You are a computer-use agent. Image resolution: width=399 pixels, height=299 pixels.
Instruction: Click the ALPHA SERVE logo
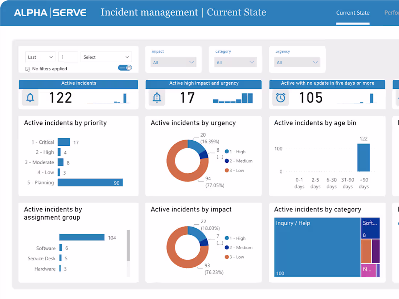click(50, 12)
